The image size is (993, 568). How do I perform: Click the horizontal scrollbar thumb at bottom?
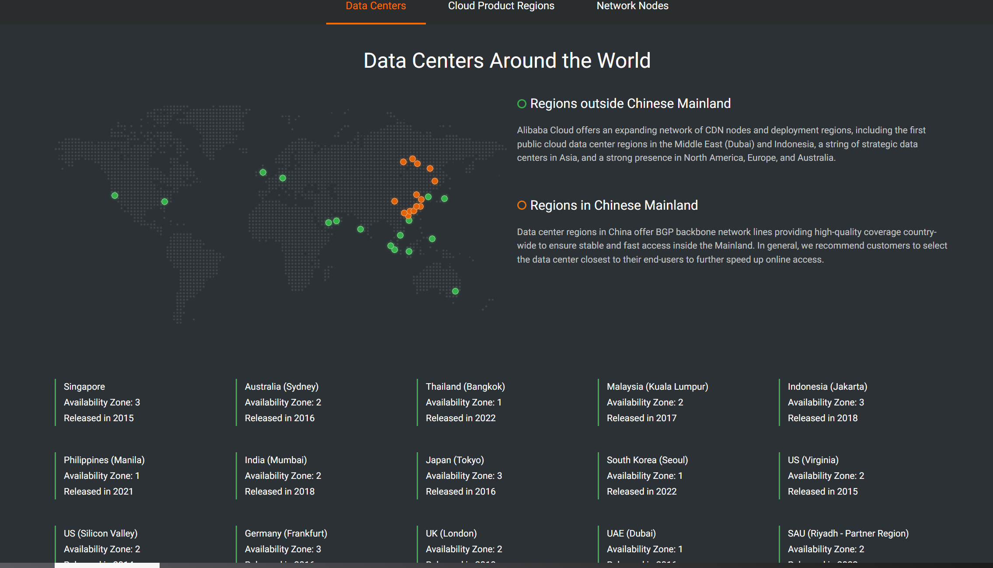(107, 565)
